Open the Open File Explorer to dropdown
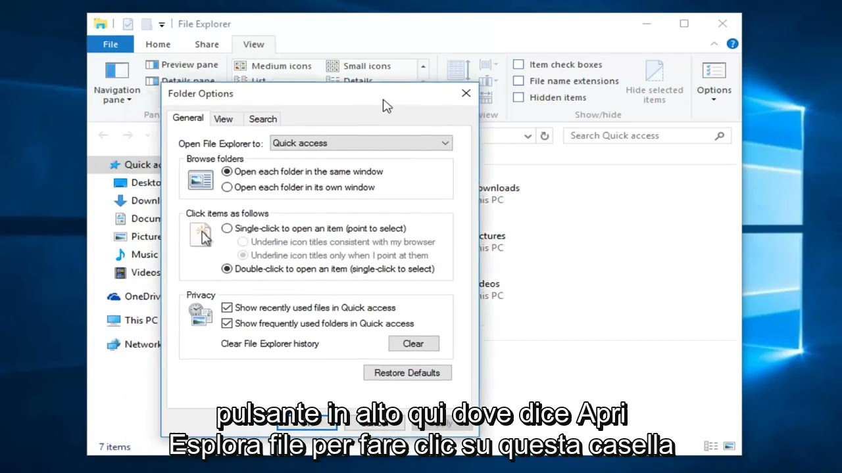Viewport: 842px width, 473px height. click(361, 143)
